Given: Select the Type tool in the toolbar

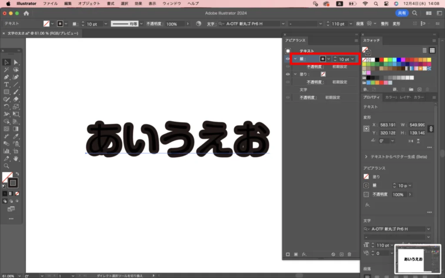Looking at the screenshot, I should click(7, 84).
